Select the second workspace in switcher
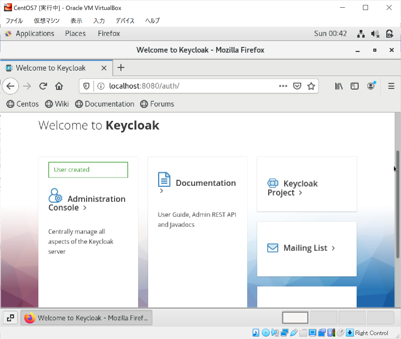 click(324, 318)
